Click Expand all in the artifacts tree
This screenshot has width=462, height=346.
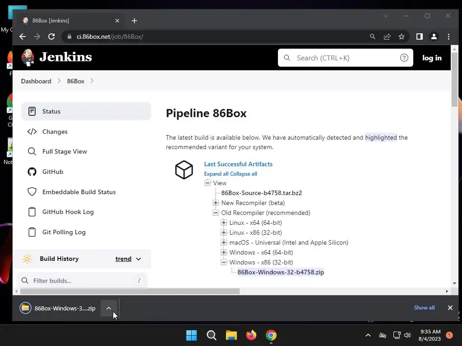point(216,174)
